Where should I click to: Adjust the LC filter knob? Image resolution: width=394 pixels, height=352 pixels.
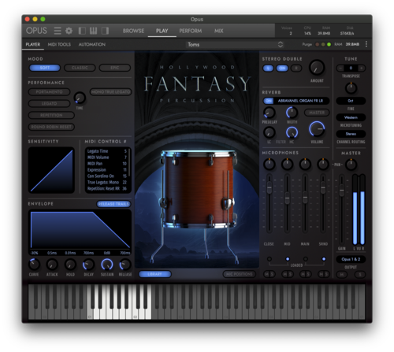pos(269,132)
